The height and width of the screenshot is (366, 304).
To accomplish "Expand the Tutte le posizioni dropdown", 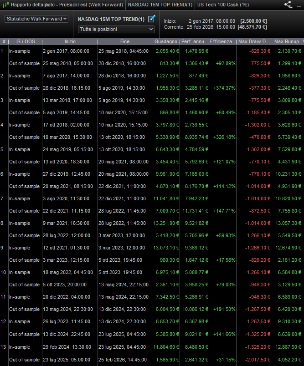I will (116, 29).
